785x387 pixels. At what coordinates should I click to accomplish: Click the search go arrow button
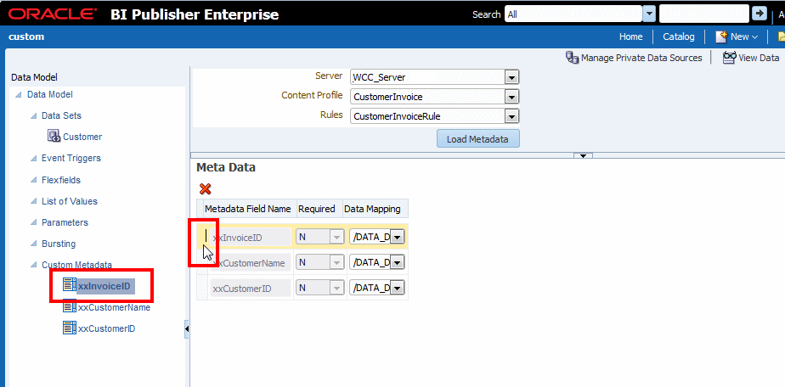click(759, 14)
